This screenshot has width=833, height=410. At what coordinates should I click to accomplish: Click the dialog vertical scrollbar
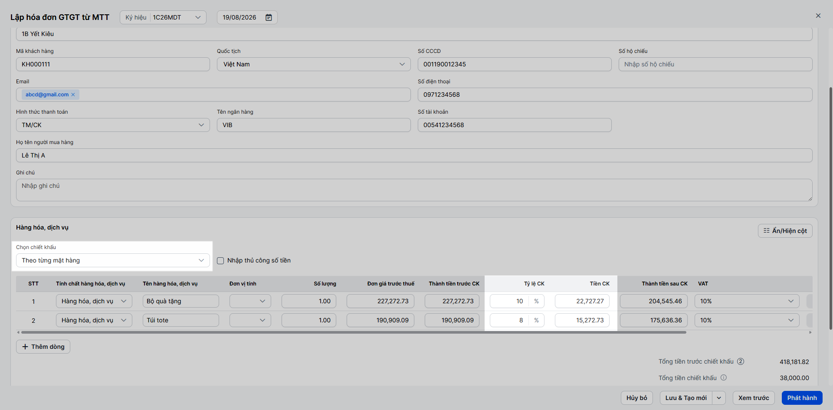point(831,208)
